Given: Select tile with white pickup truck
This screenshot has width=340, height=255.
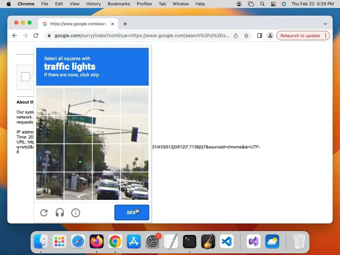Looking at the screenshot, I should (x=107, y=186).
